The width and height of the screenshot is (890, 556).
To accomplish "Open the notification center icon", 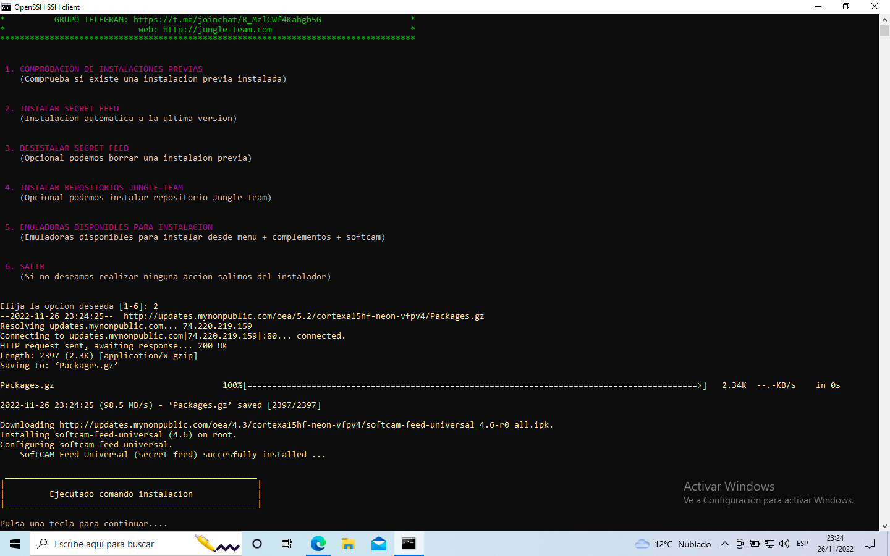I will point(870,544).
